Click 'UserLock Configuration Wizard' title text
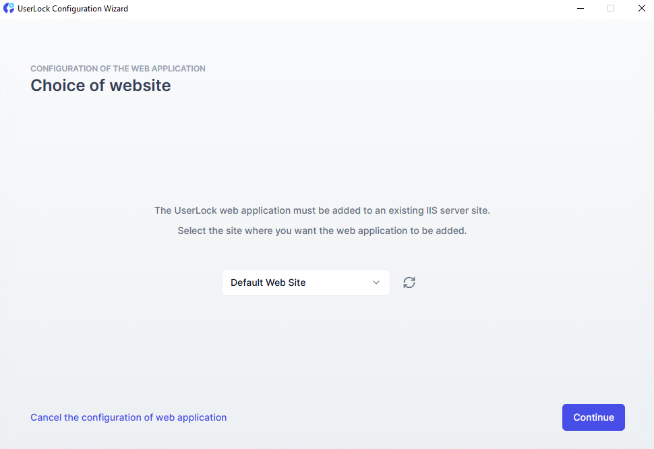The image size is (654, 449). coord(73,8)
